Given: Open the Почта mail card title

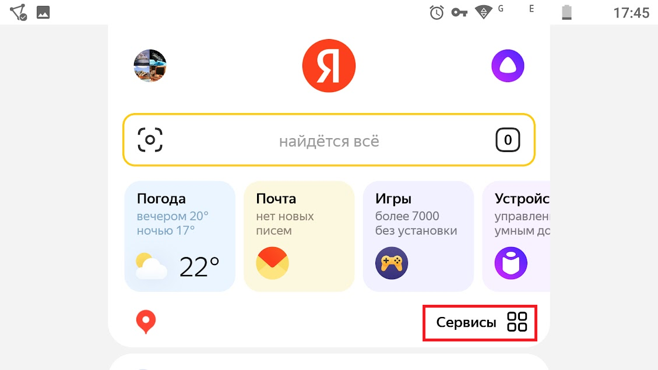Looking at the screenshot, I should pos(276,199).
